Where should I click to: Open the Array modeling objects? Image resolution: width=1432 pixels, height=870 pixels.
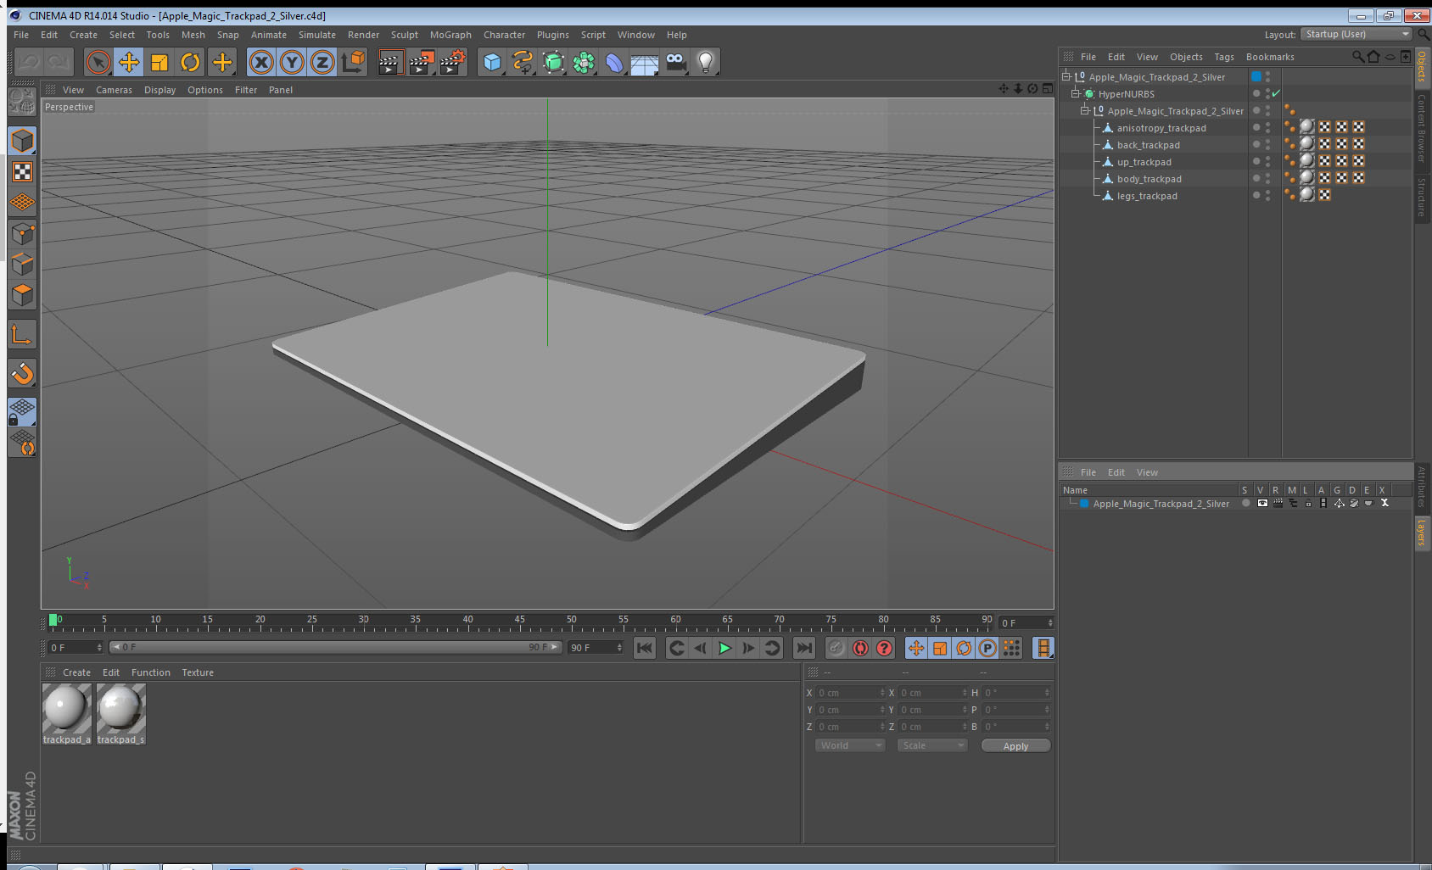[x=584, y=62]
